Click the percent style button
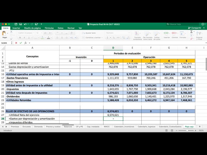The image size is (207, 155). (114, 37)
